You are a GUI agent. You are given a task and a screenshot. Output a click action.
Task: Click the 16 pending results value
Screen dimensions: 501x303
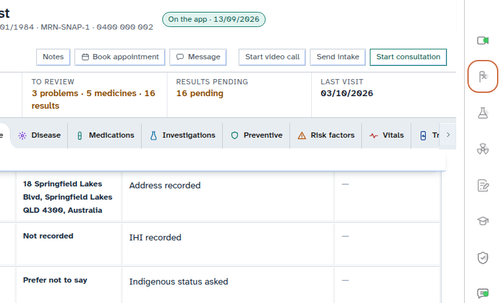200,94
